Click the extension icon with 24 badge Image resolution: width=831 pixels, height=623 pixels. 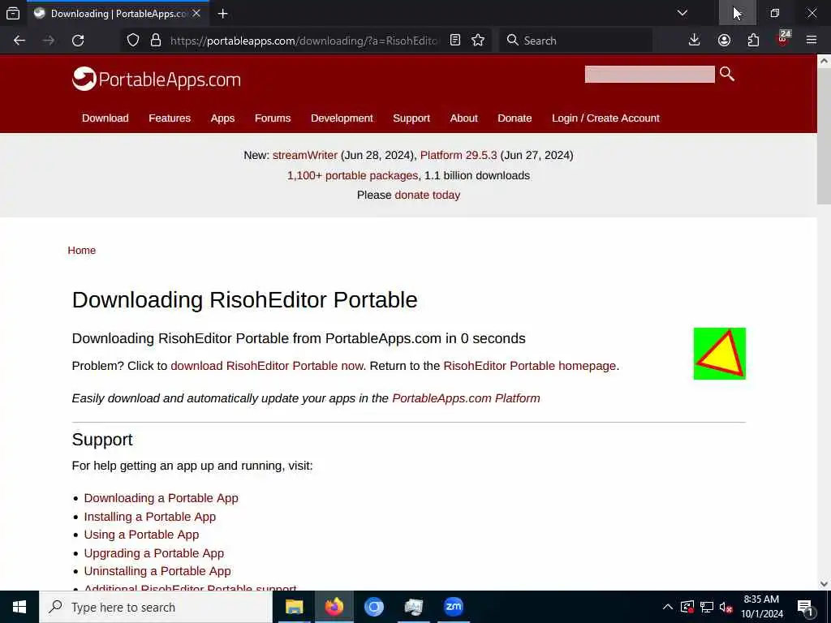(783, 39)
